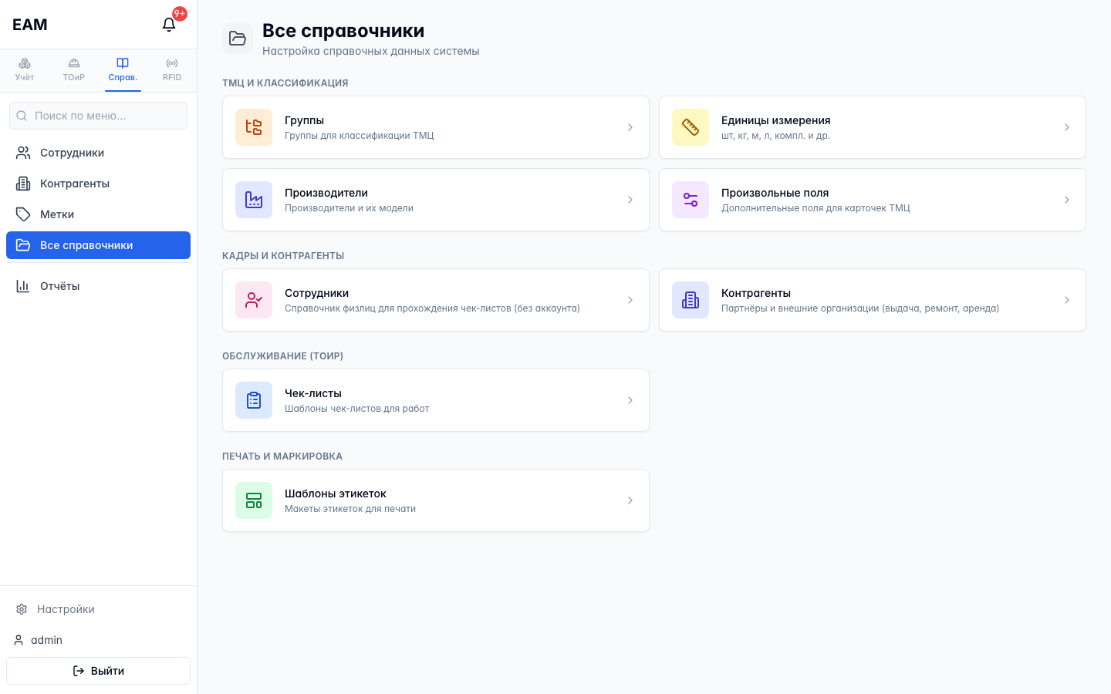
Task: Switch to the Учёт tab
Action: coord(25,69)
